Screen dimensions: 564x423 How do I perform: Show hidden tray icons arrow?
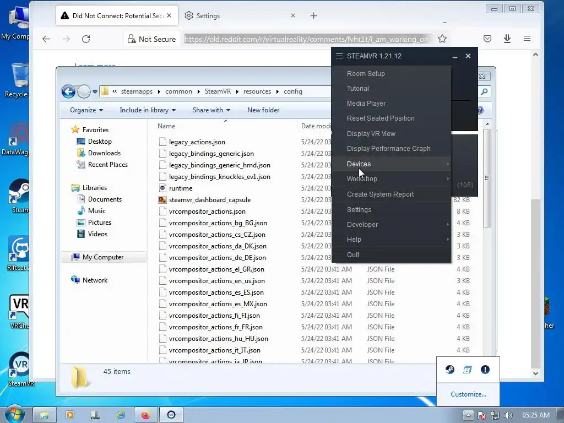pos(468,415)
